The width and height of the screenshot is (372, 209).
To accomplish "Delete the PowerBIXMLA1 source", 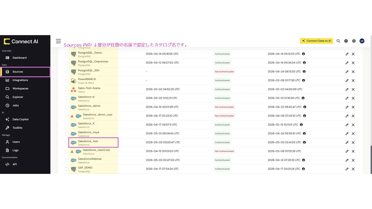I will [x=353, y=80].
